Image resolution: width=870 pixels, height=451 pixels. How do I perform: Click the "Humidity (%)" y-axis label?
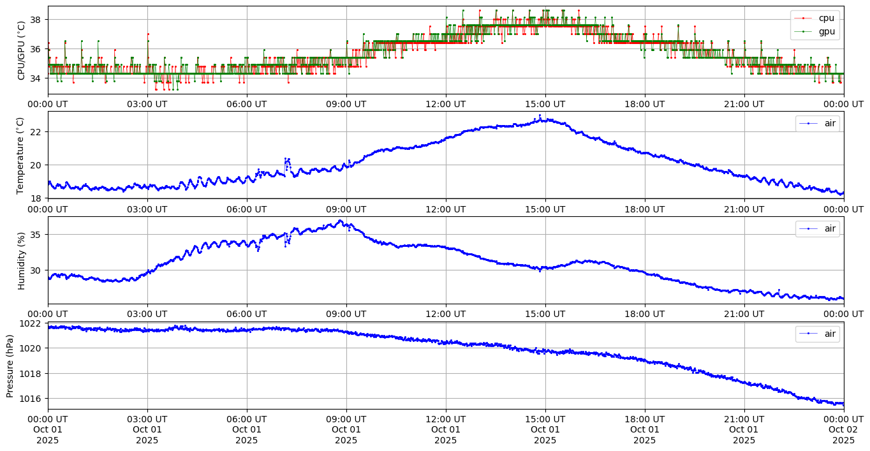coord(21,260)
